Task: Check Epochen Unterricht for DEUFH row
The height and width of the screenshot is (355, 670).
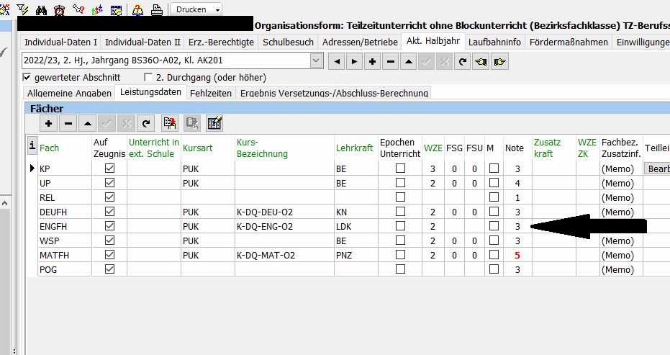Action: pos(400,212)
